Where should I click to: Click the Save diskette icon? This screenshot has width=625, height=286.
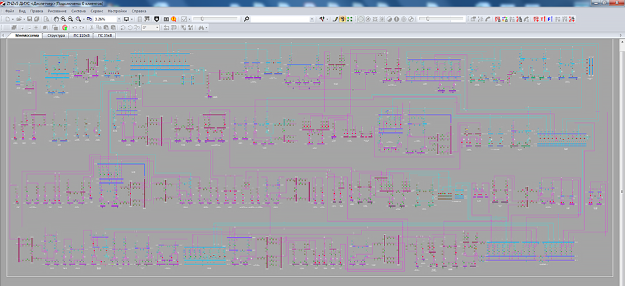pos(29,19)
